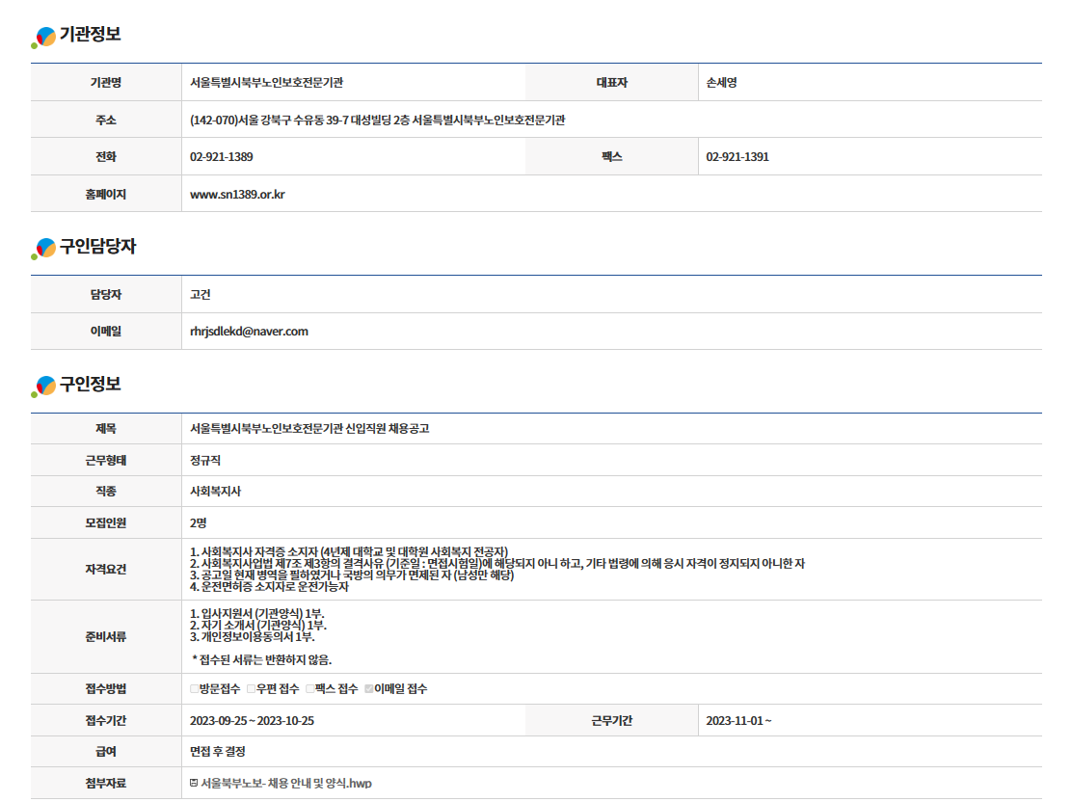Image resolution: width=1072 pixels, height=802 pixels.
Task: Download 서울북부노보- 채용 안내 및 양식.hwp attachment
Action: coord(285,783)
